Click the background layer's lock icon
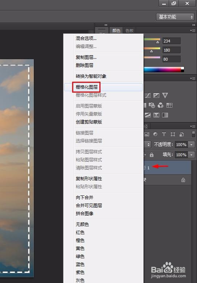 [x=183, y=180]
